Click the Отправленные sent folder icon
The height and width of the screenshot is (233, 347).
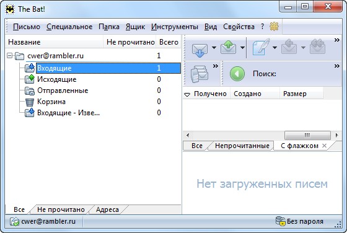pyautogui.click(x=30, y=90)
